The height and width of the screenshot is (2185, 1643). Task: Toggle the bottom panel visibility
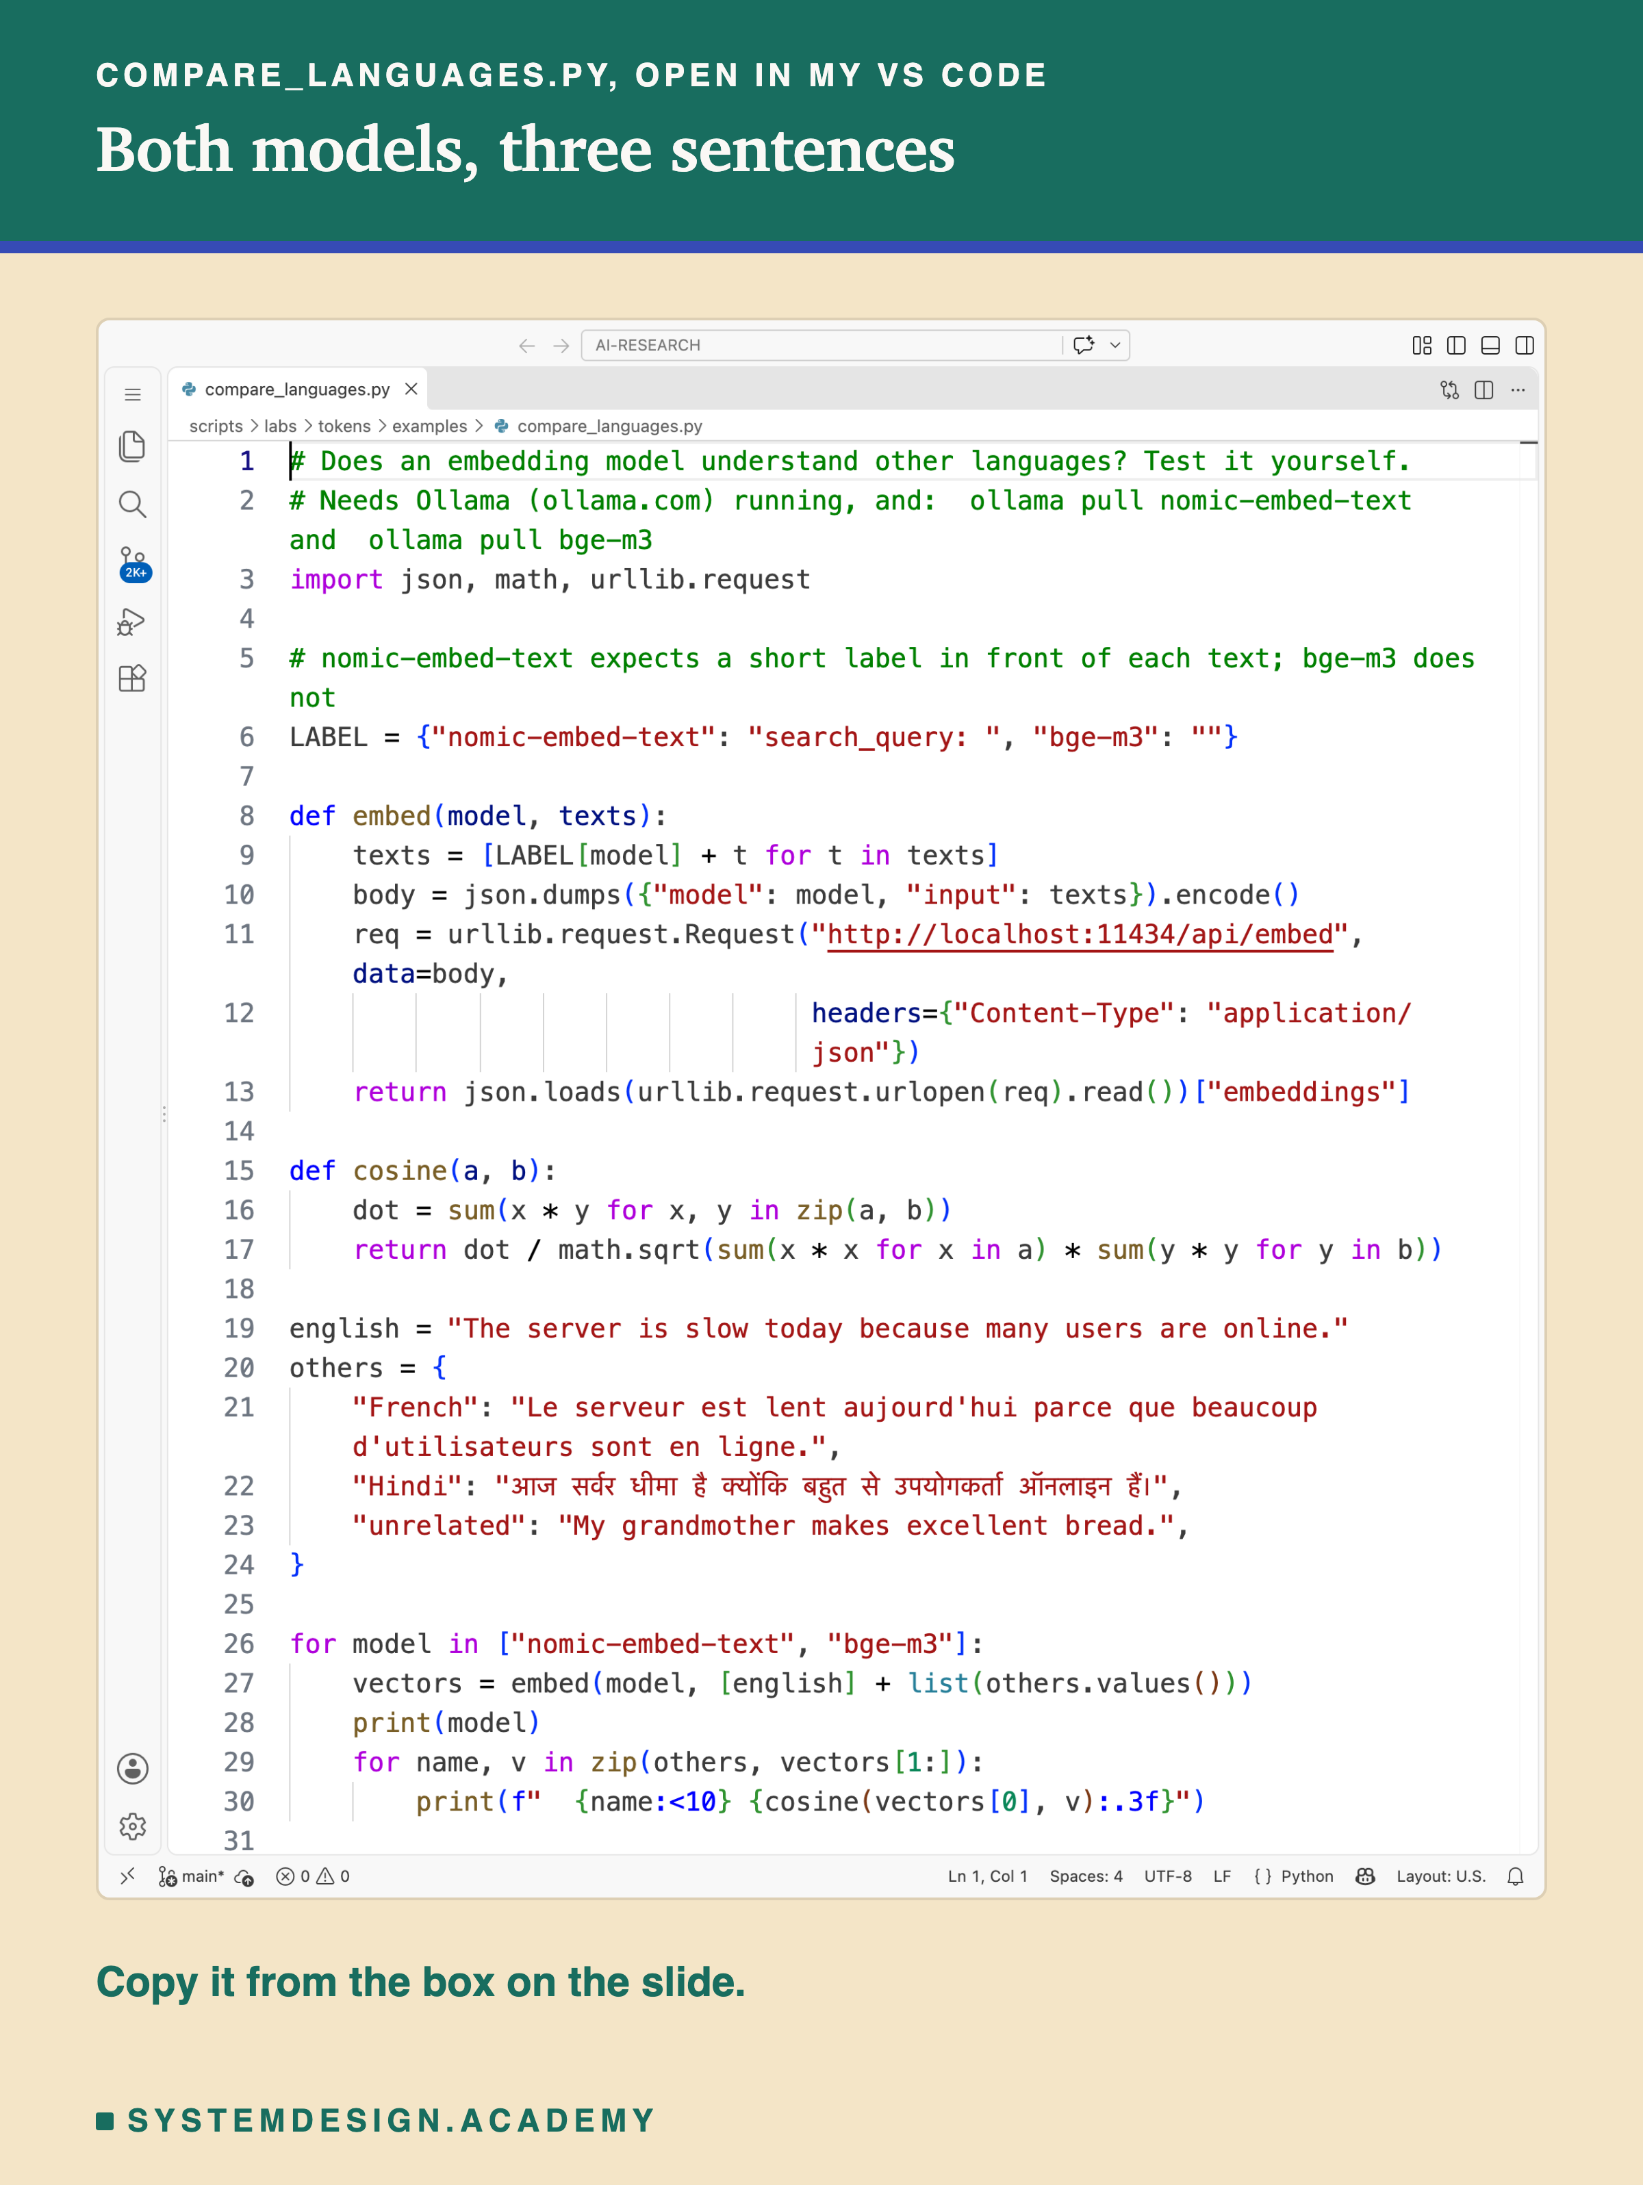[1491, 346]
